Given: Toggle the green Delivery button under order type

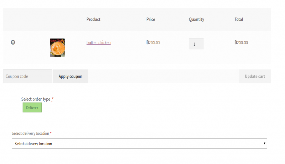Looking at the screenshot, I should click(x=32, y=107).
